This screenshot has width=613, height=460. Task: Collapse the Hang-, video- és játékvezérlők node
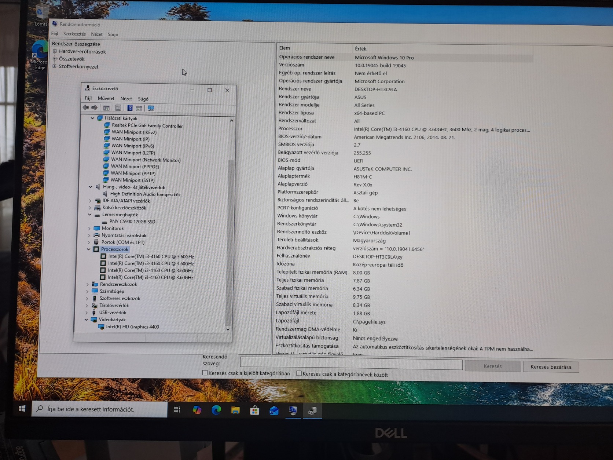click(91, 187)
